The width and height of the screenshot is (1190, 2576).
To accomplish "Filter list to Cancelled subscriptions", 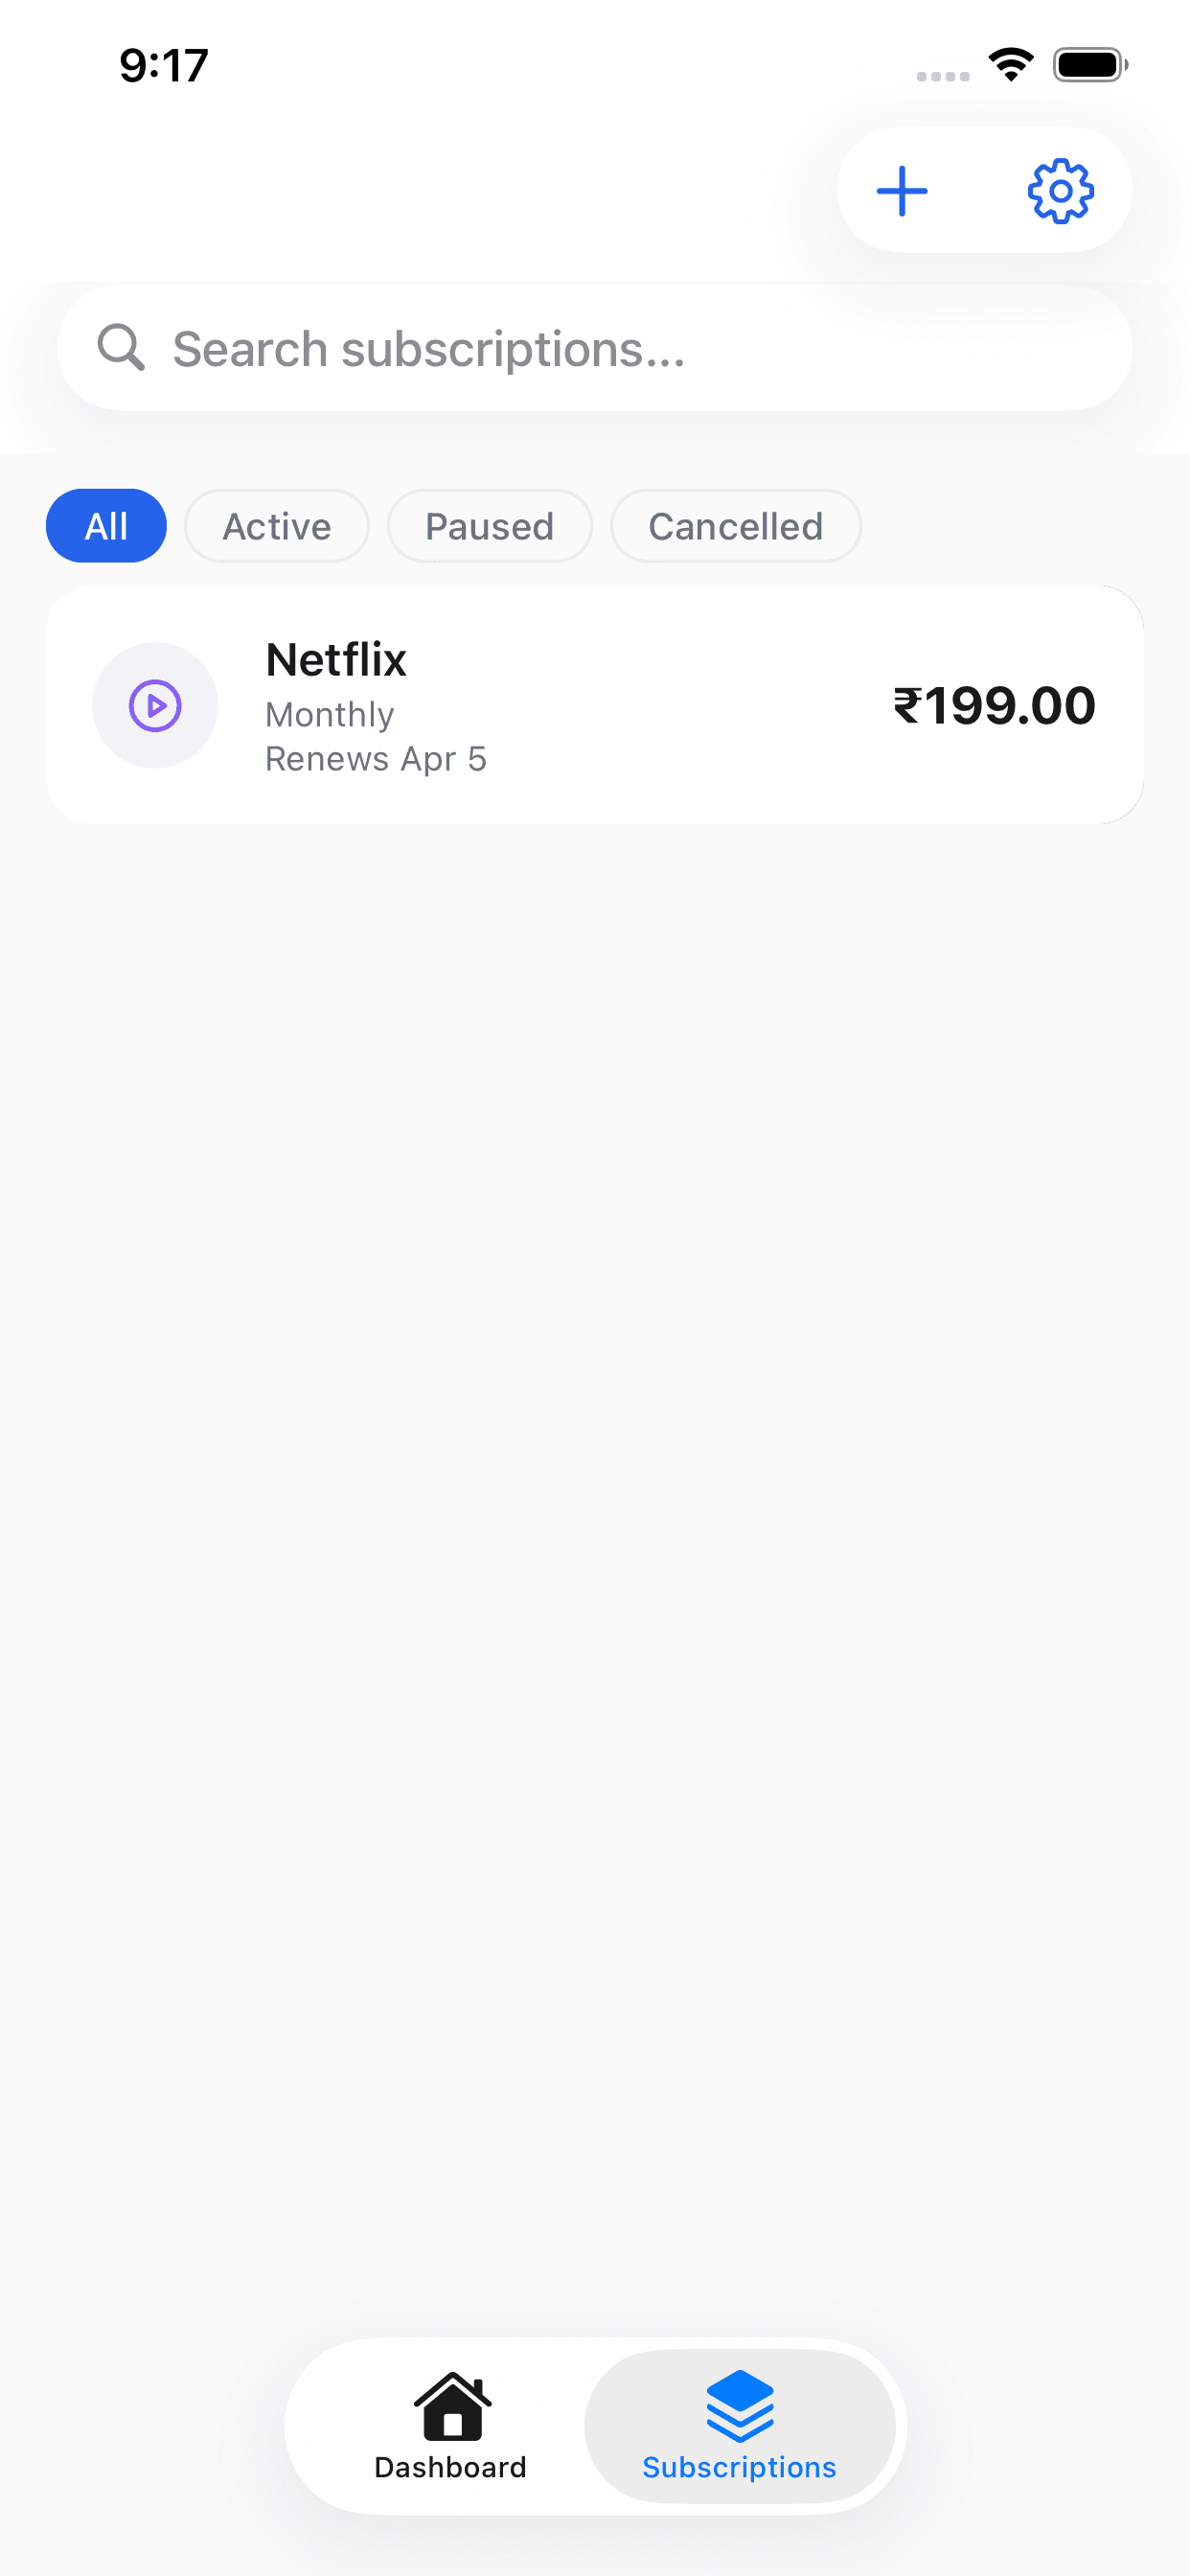I will click(x=736, y=526).
